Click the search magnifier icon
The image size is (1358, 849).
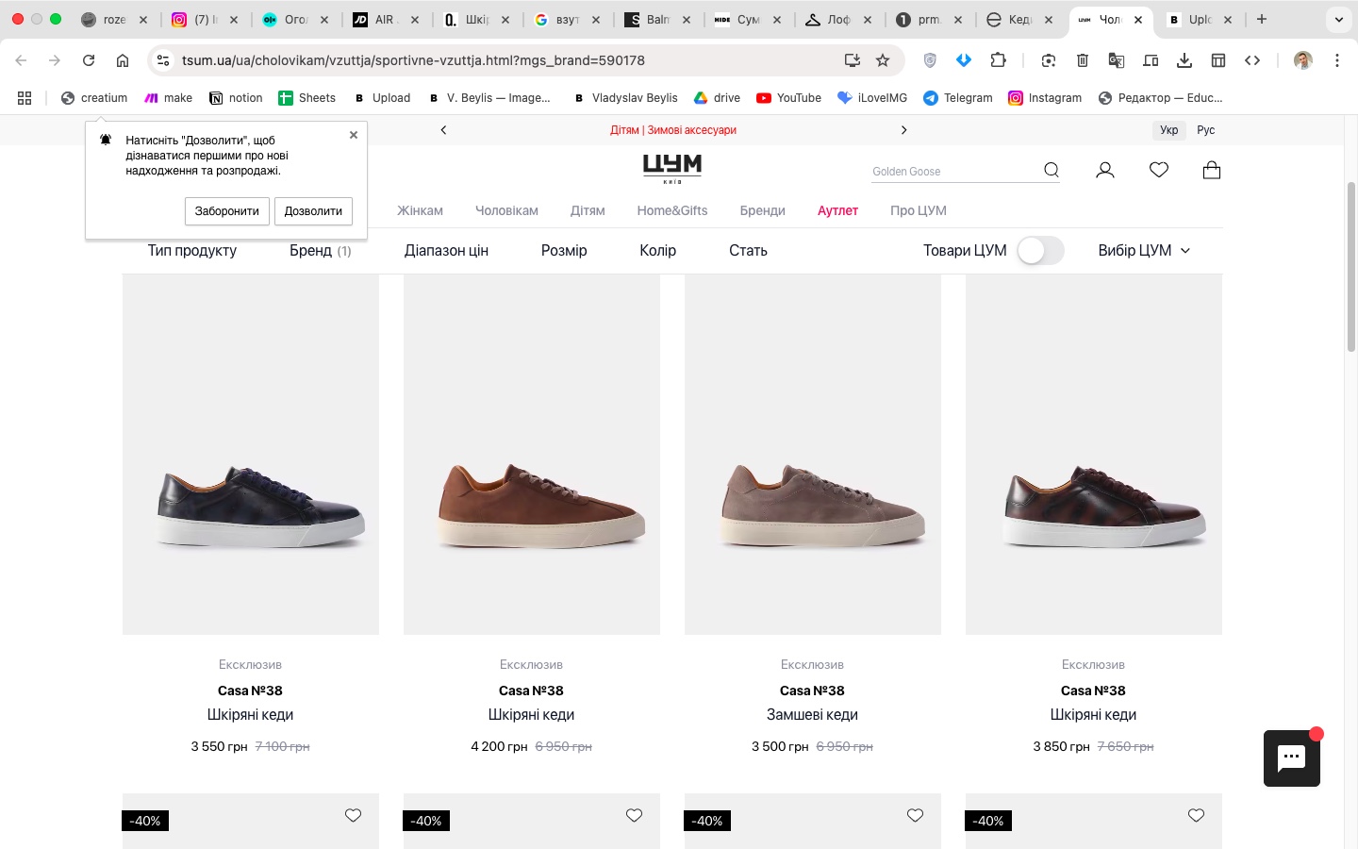(1051, 170)
